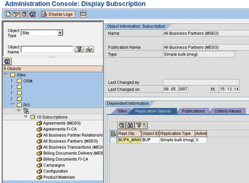Click the 5 Objects header bar
Screen dimensions: 249x183
click(53, 69)
